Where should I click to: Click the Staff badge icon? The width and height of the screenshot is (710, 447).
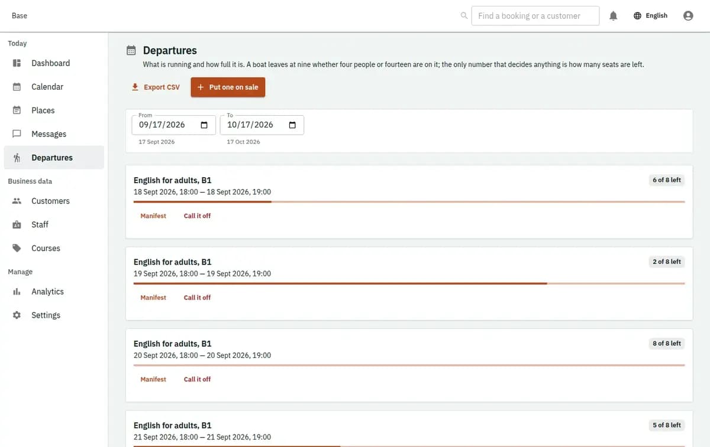(17, 224)
